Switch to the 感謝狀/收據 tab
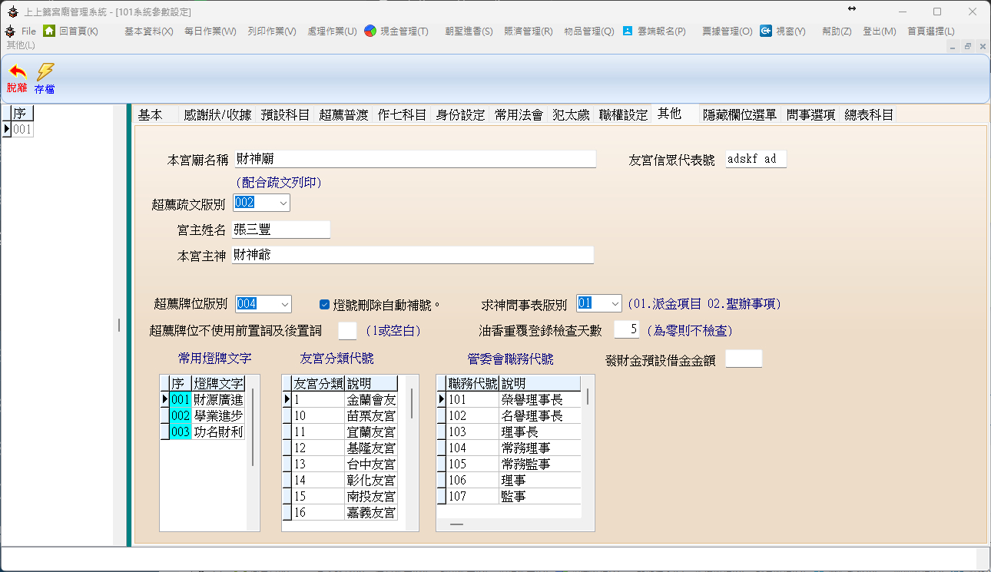This screenshot has width=991, height=572. tap(217, 114)
